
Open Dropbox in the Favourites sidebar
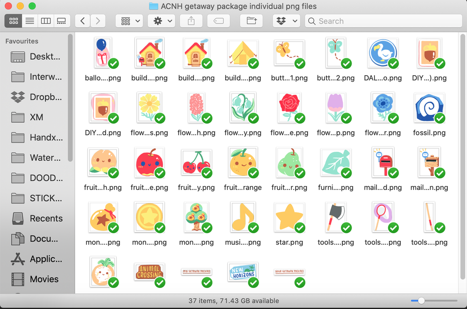36,97
